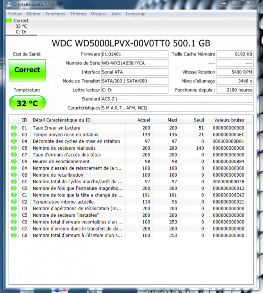263x293 pixels.
Task: Click the Valeurs brutes column header
Action: tap(229, 120)
